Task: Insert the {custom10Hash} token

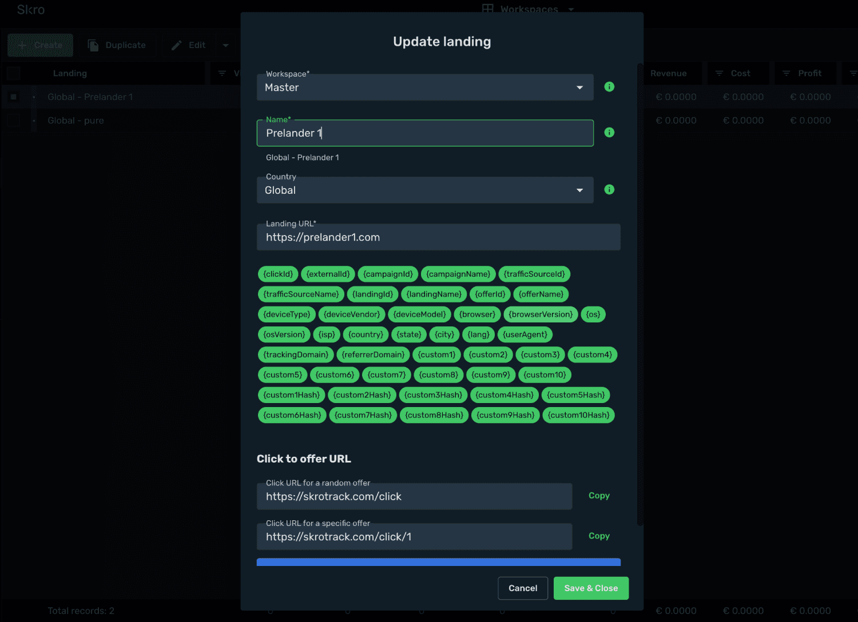Action: 579,415
